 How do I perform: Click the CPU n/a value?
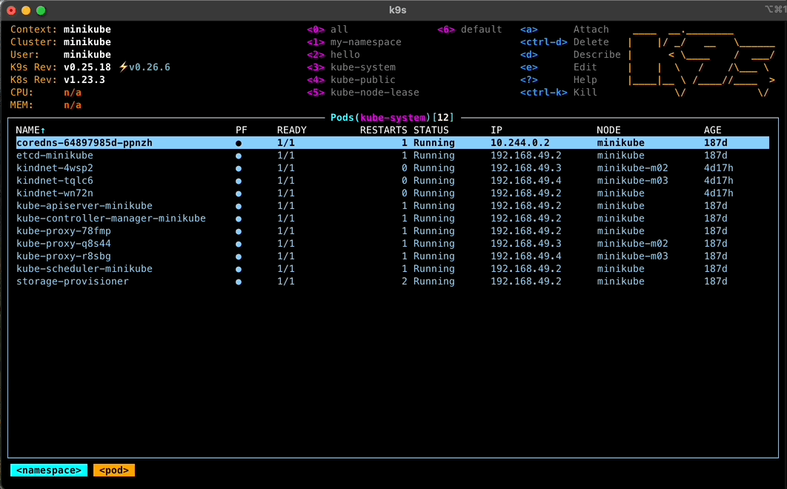(x=73, y=92)
